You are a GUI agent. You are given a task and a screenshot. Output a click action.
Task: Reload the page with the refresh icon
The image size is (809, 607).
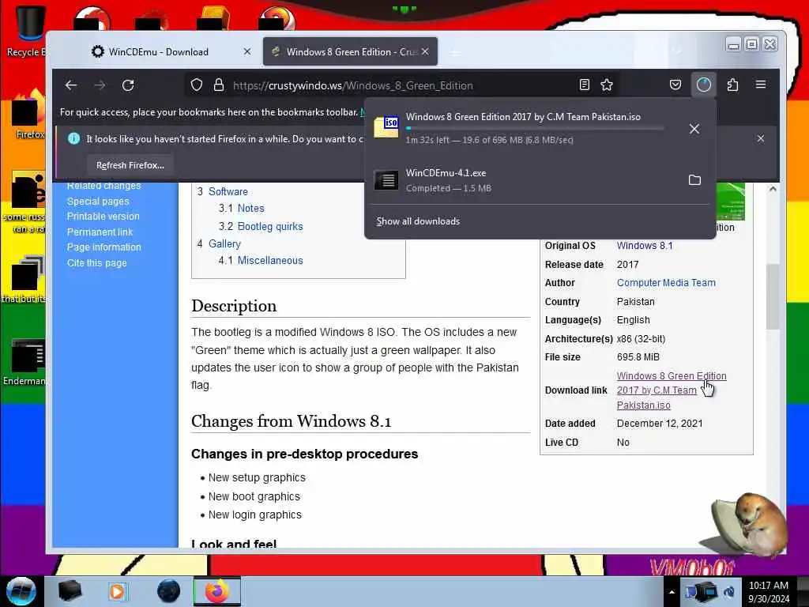(128, 85)
